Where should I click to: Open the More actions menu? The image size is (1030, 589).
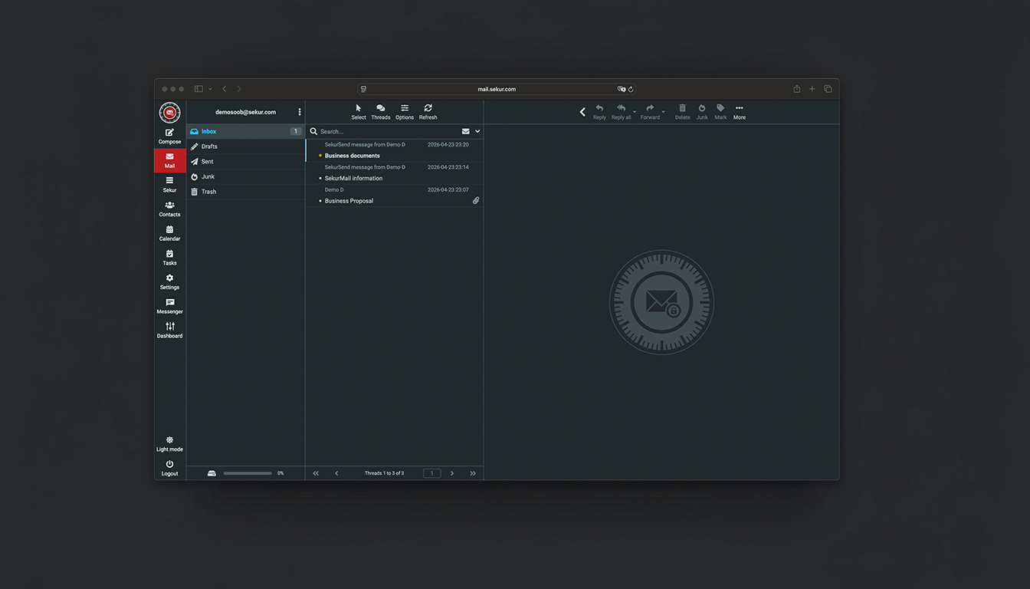pos(739,112)
